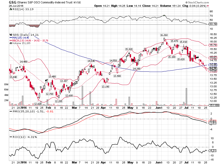Click the 13.900 price annotation

(117, 76)
